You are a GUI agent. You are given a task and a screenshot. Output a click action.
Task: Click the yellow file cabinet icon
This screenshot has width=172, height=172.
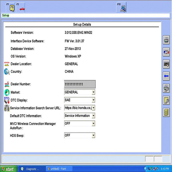click(166, 112)
